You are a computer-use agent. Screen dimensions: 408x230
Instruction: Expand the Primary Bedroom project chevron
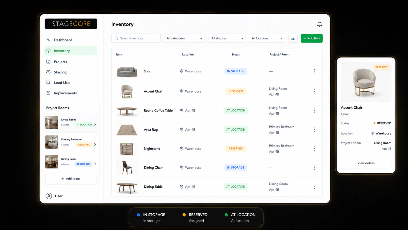pyautogui.click(x=95, y=144)
